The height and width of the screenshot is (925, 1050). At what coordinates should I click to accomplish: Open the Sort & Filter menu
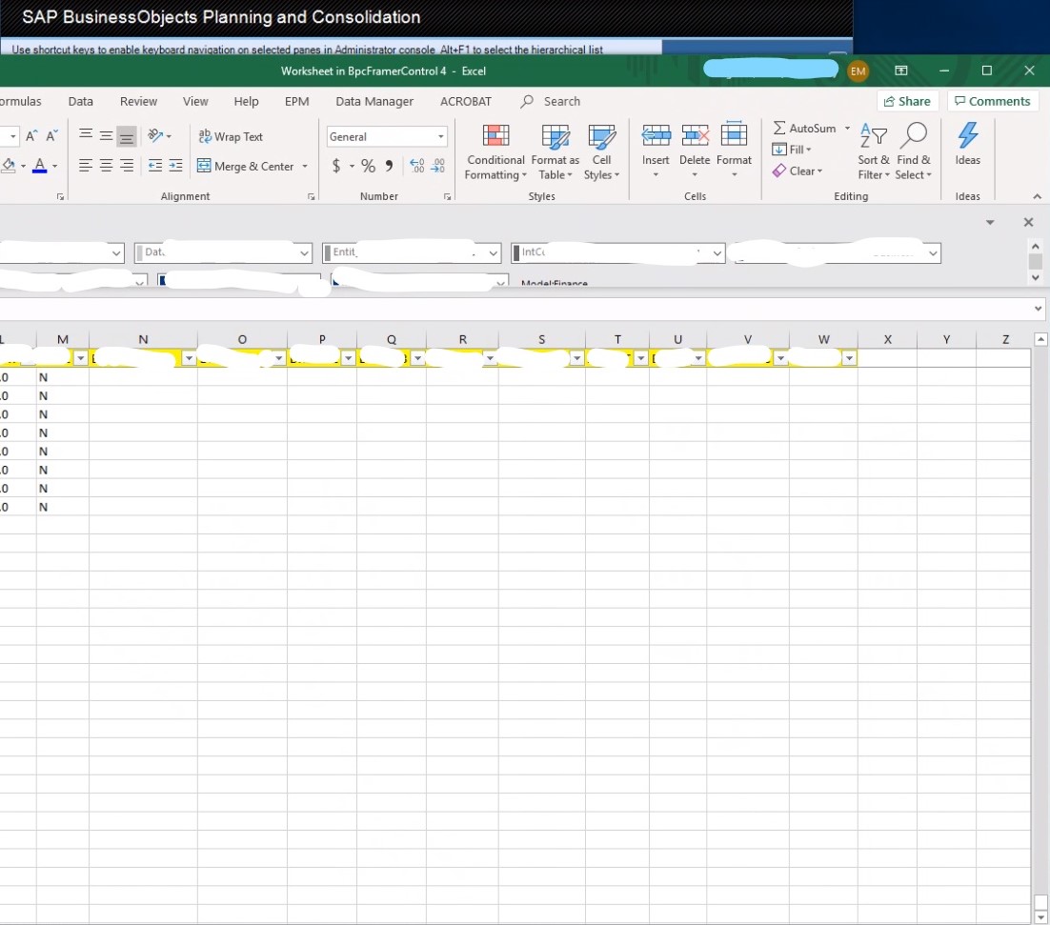click(874, 152)
